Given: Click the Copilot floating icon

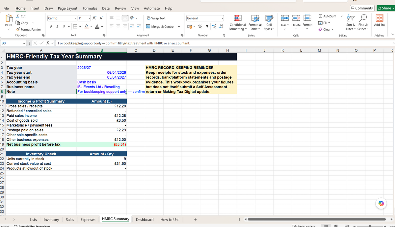Looking at the screenshot, I should pos(381,204).
